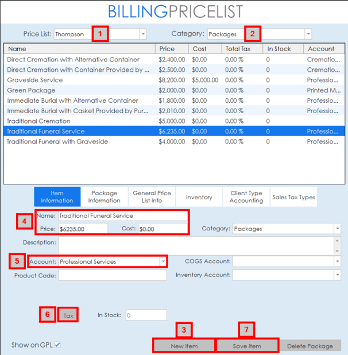Open the item Category Packages dropdown
The width and height of the screenshot is (348, 355).
click(337, 229)
